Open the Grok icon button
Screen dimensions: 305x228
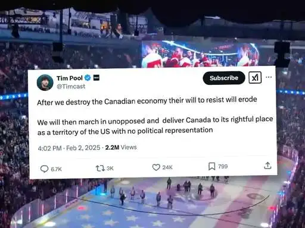click(255, 77)
